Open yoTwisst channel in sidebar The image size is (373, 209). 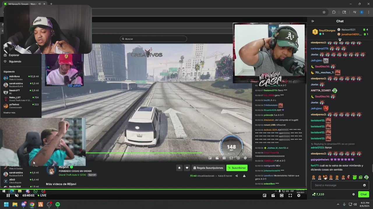[x=21, y=106]
